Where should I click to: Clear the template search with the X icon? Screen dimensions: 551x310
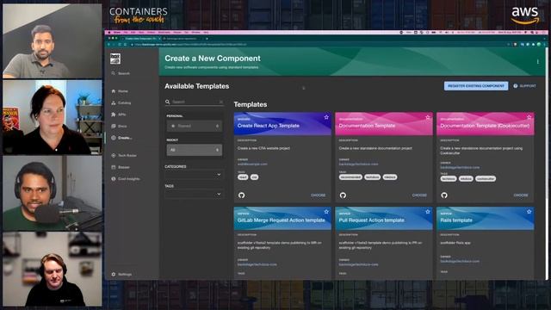click(x=220, y=102)
